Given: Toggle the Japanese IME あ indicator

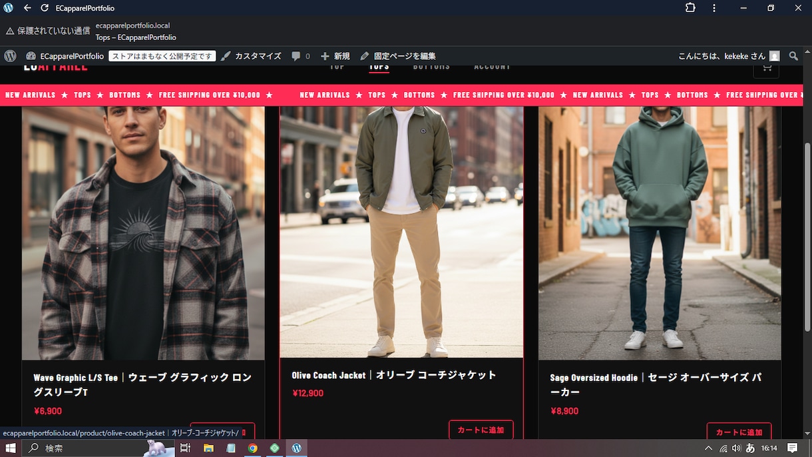Looking at the screenshot, I should coord(750,448).
